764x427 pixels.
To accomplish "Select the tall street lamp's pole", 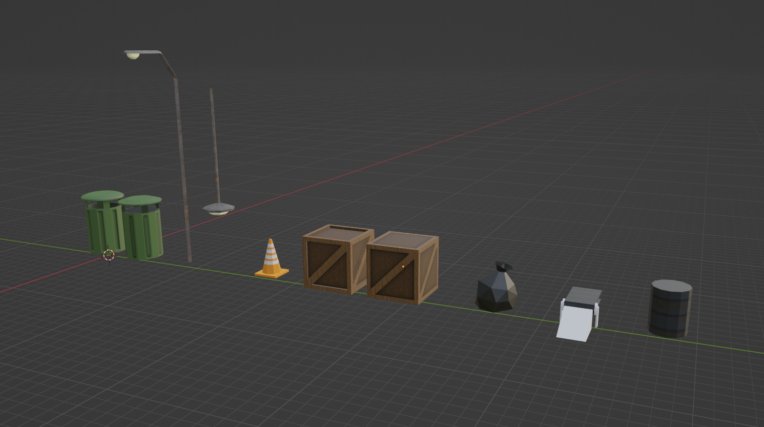I will click(x=182, y=169).
